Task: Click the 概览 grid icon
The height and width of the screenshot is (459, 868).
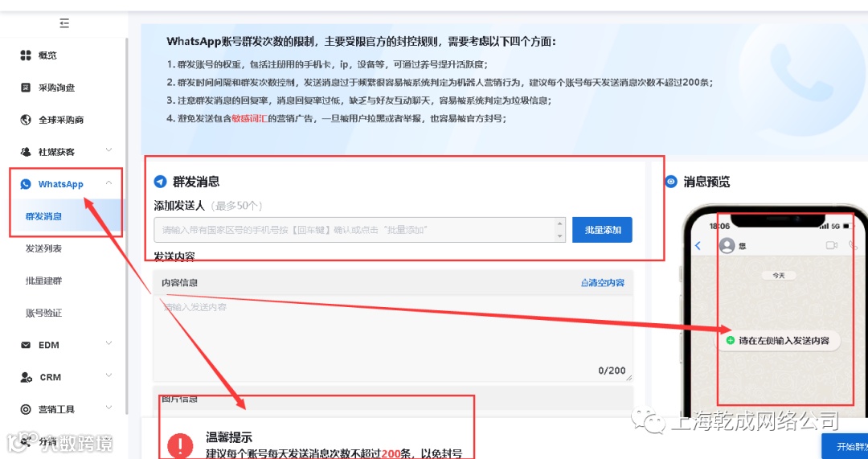Action: [x=26, y=55]
